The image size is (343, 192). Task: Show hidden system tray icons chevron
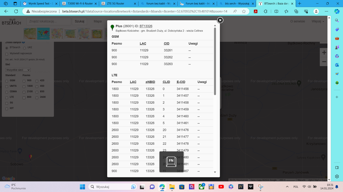(287, 187)
